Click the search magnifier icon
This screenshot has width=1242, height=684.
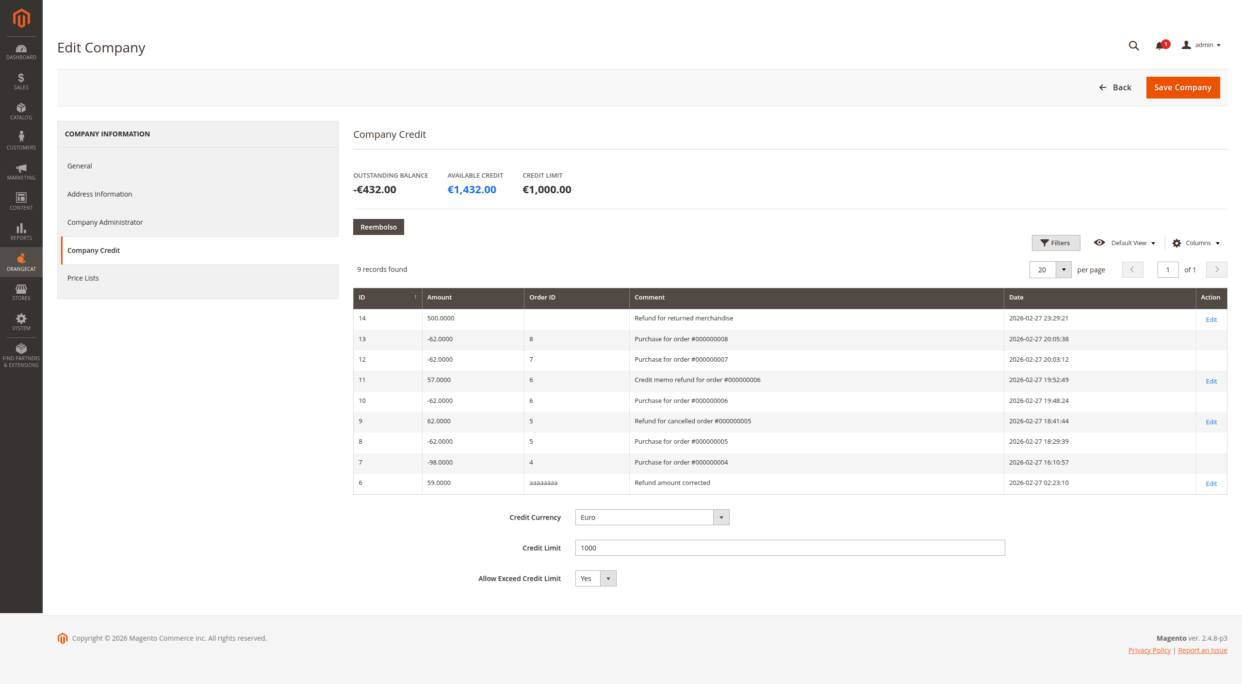click(x=1133, y=46)
